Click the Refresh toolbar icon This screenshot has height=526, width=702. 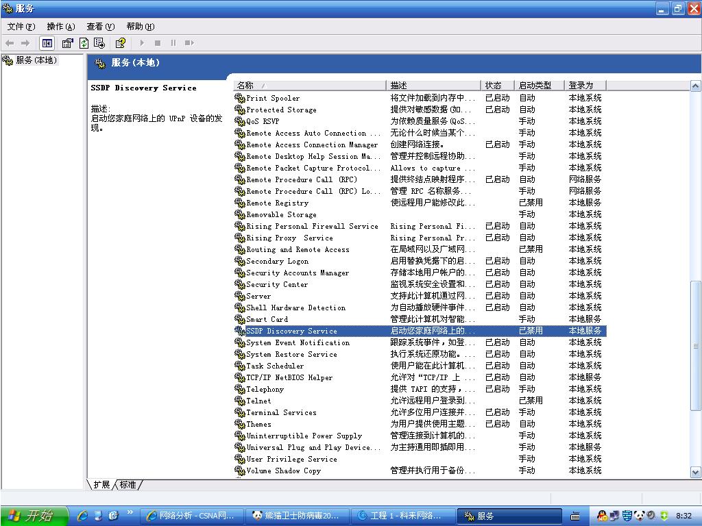(x=84, y=43)
